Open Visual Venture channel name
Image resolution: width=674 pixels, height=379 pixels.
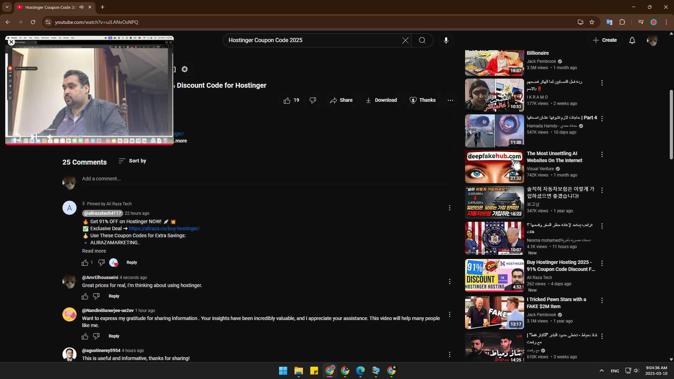pyautogui.click(x=540, y=169)
